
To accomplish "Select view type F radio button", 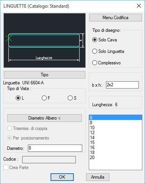I will point(46,98).
